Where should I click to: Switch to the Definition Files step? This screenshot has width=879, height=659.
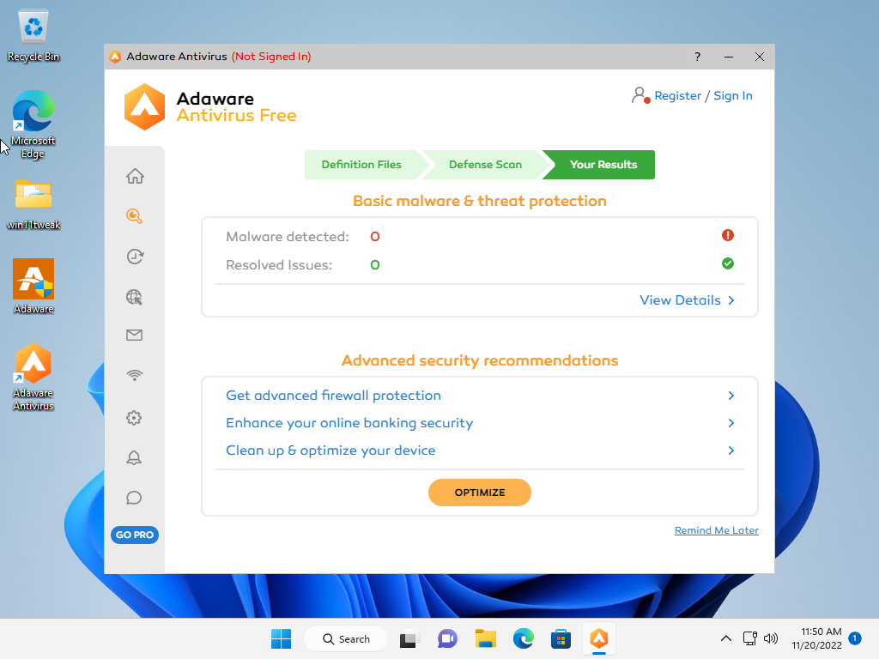pos(361,165)
